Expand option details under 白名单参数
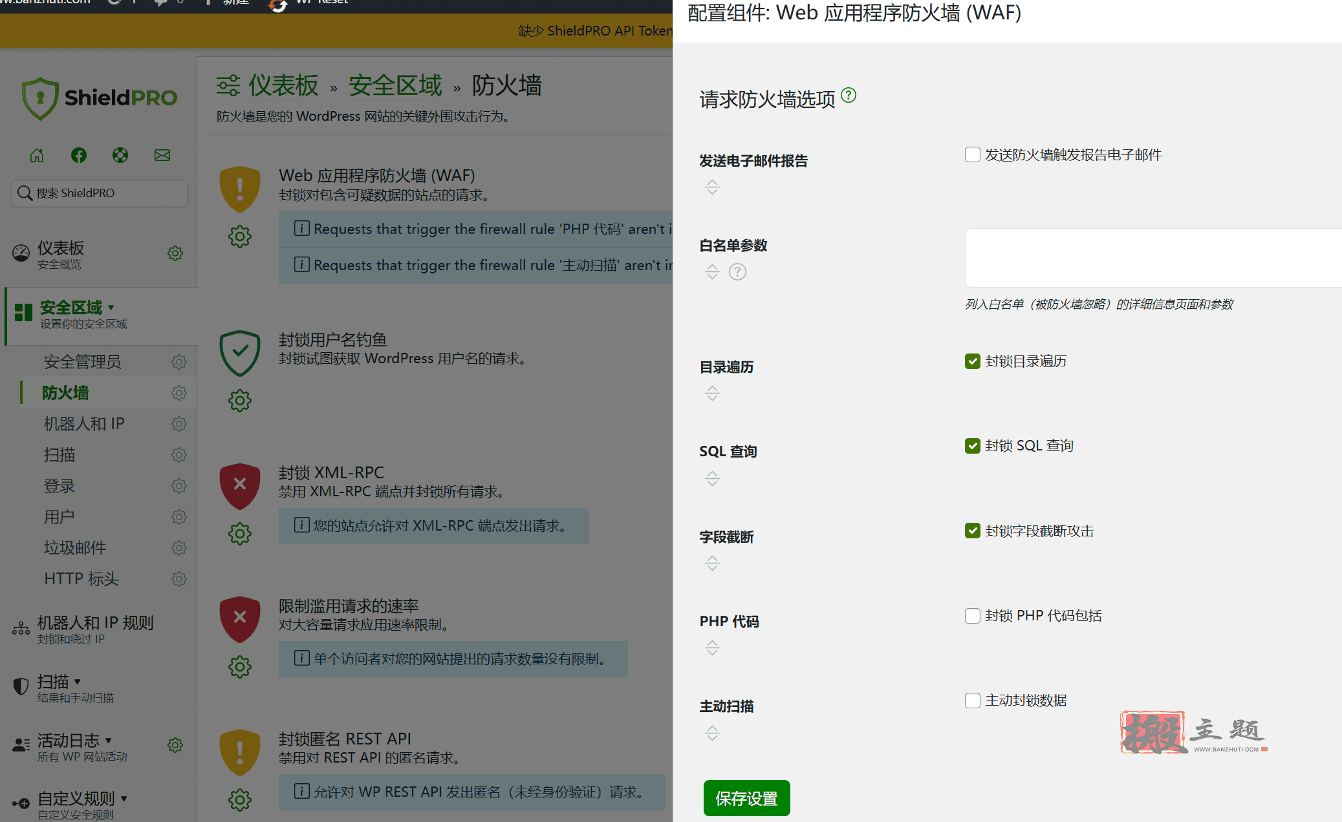 712,272
